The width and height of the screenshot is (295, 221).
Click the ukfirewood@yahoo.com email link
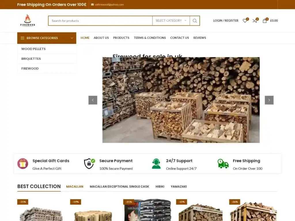pos(109,5)
